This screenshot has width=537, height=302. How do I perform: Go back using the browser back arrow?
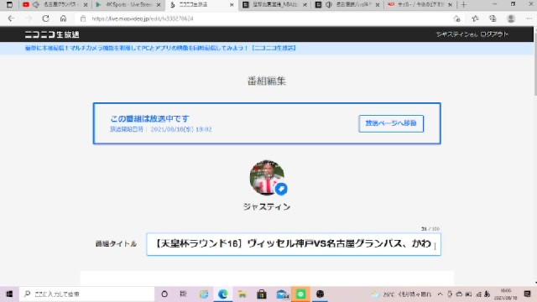click(x=11, y=18)
